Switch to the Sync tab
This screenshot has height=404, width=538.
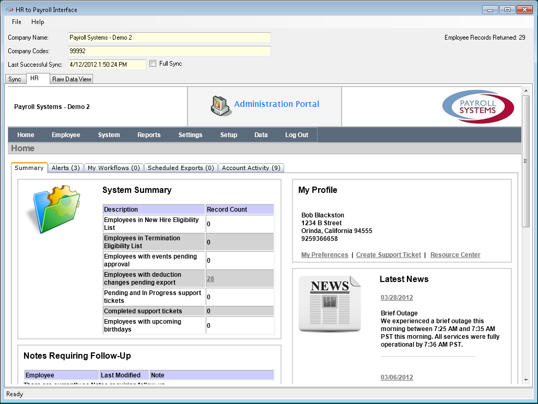point(15,79)
